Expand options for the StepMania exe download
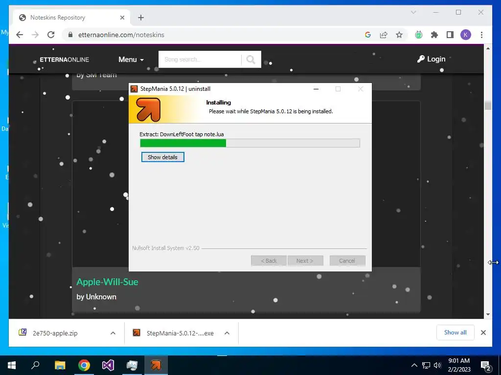 coord(227,333)
